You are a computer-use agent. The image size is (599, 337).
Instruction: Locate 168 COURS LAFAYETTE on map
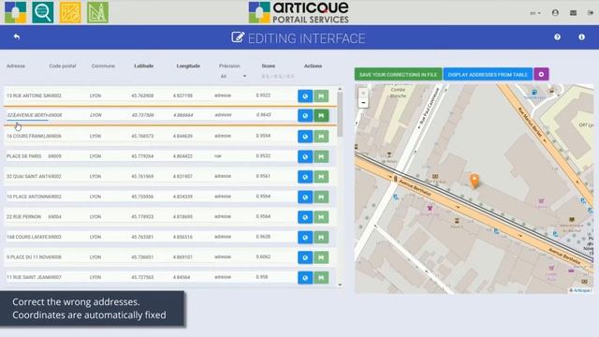pyautogui.click(x=305, y=237)
